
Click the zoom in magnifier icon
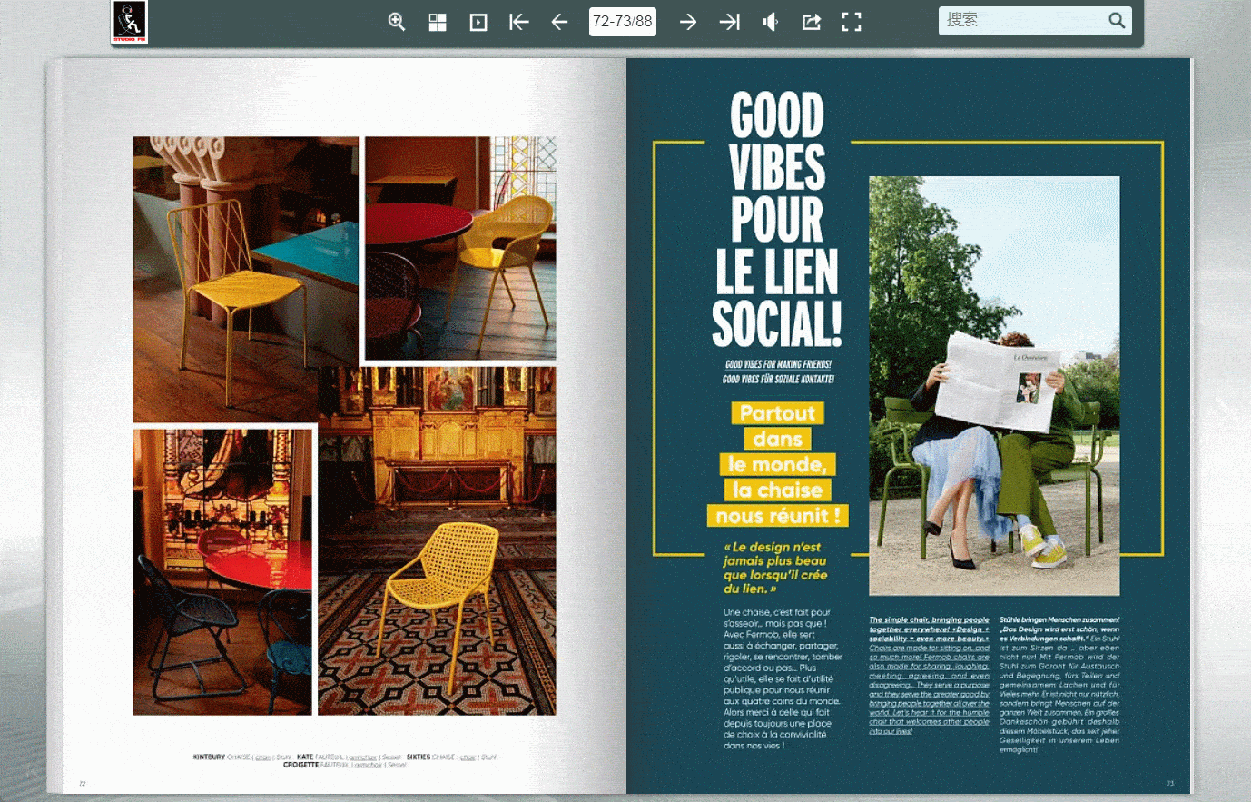397,22
